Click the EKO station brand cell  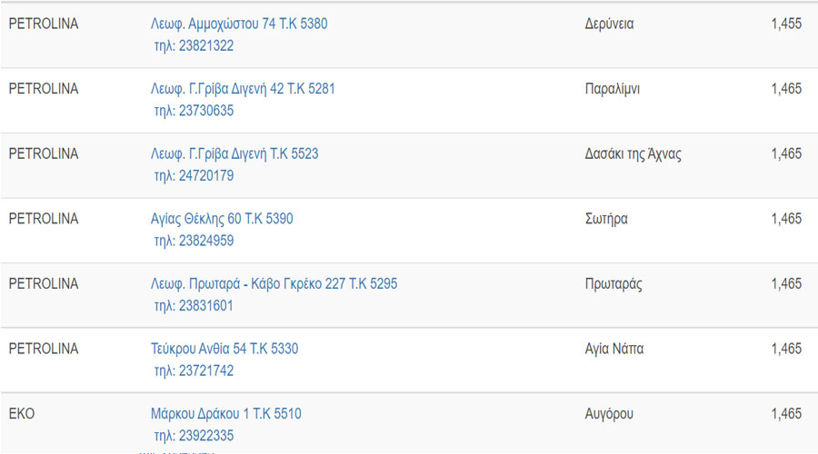22,414
